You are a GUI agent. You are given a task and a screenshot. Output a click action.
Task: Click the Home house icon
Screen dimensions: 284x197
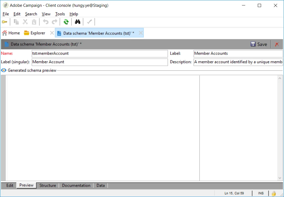(5, 33)
